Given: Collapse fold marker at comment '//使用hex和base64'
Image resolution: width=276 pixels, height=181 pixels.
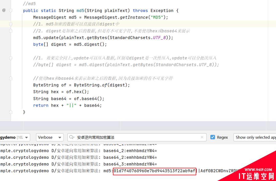Looking at the screenshot, I should click(11, 78).
